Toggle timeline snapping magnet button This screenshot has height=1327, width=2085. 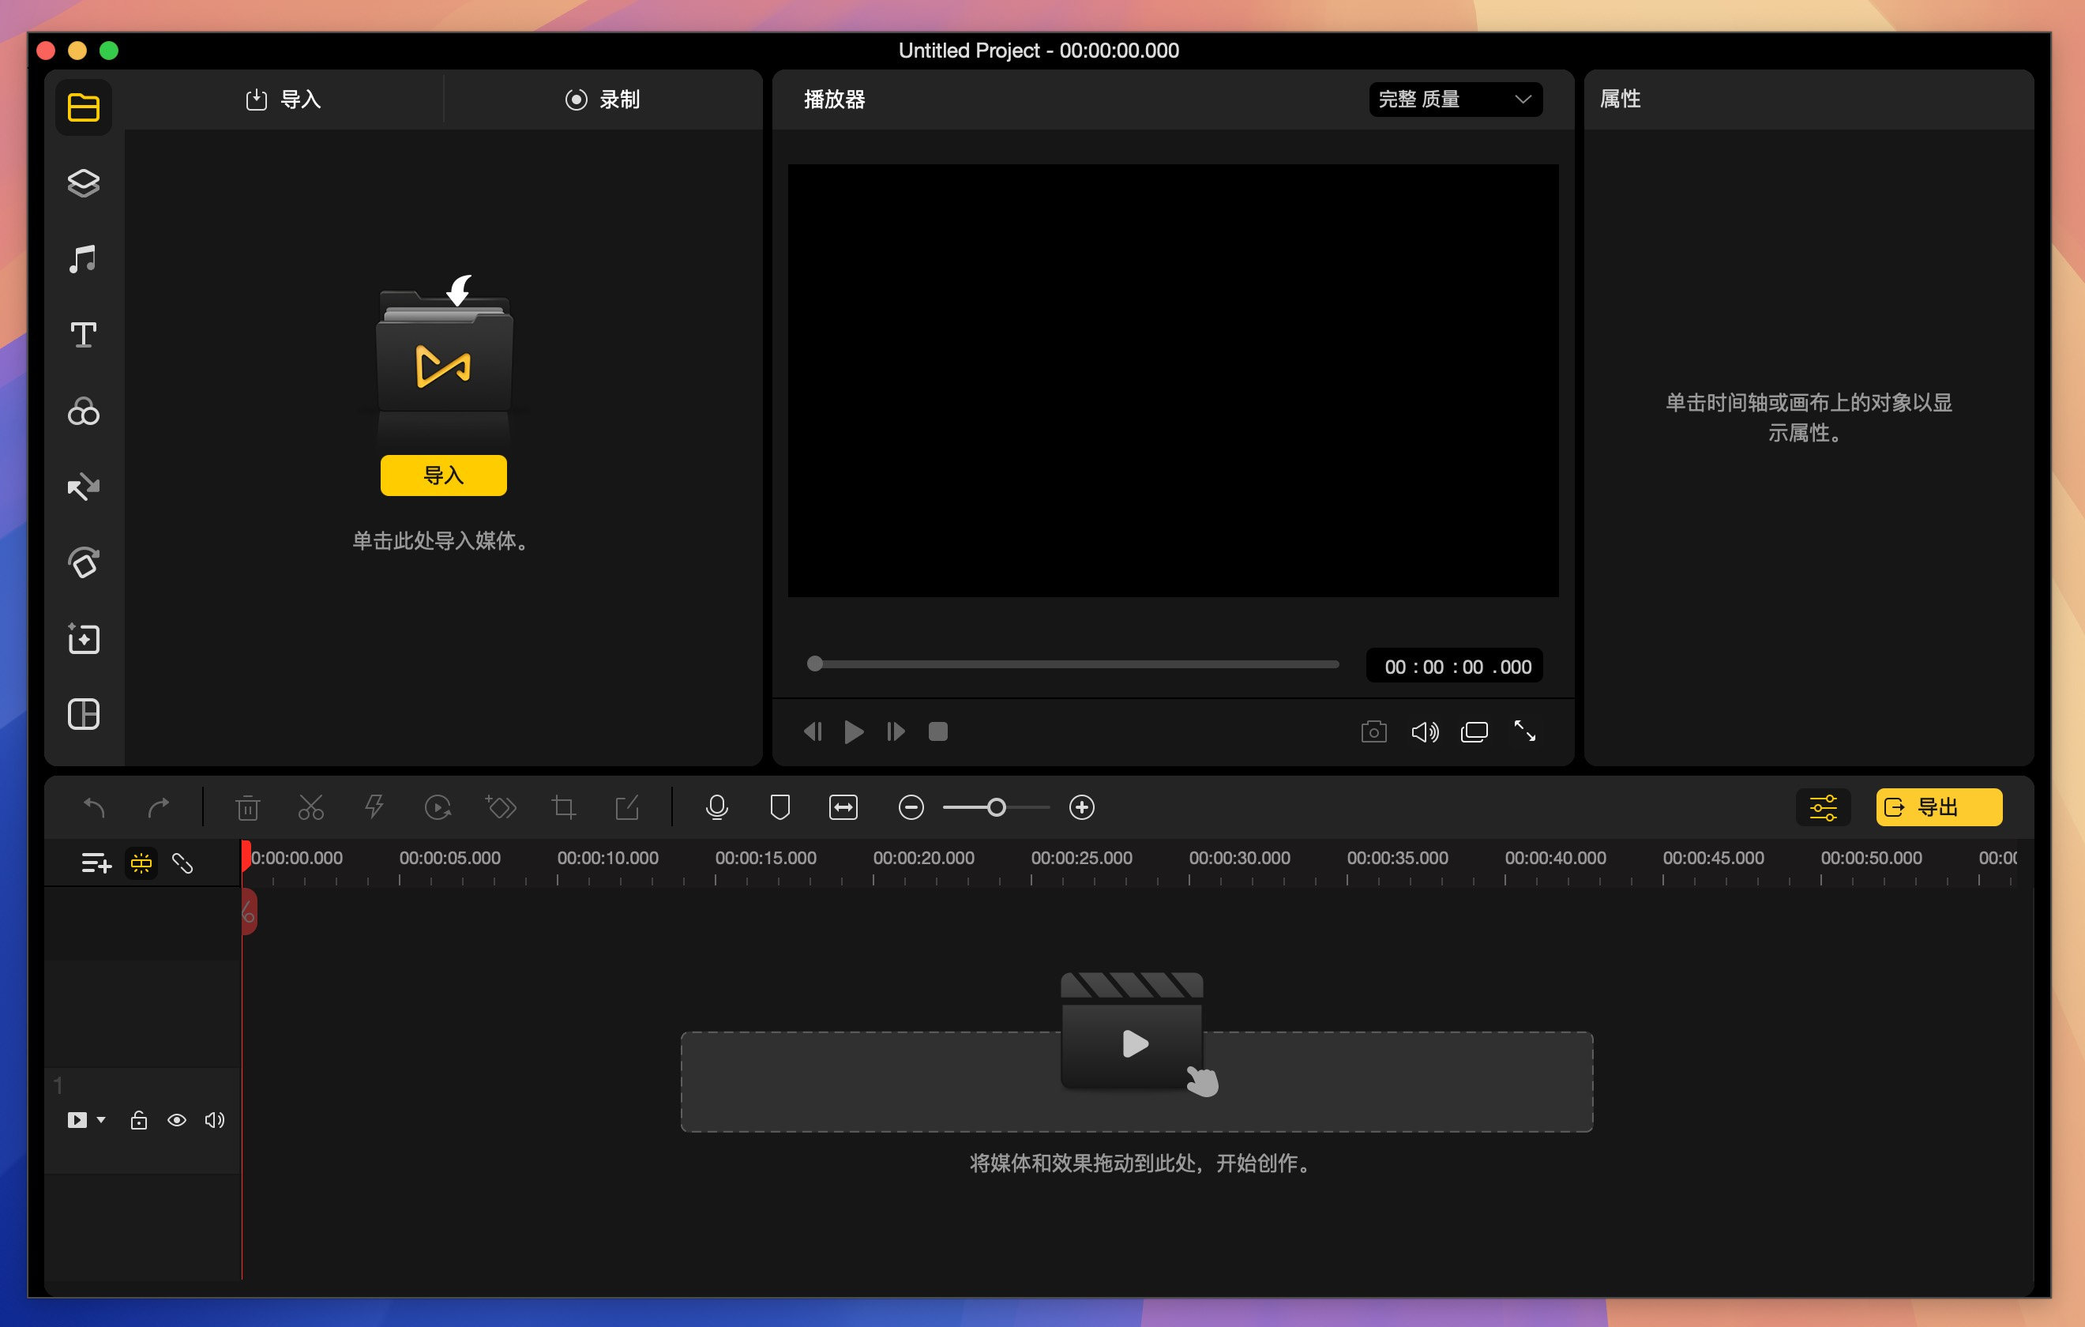pos(141,863)
